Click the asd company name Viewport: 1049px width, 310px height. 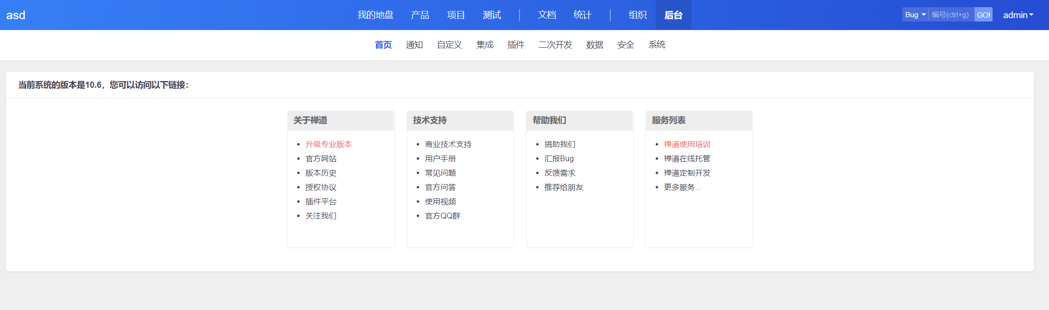(x=16, y=15)
